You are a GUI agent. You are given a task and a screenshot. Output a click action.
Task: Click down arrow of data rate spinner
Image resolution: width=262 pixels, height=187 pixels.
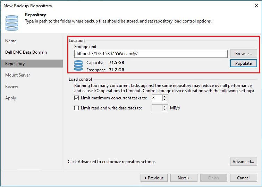tap(165, 109)
